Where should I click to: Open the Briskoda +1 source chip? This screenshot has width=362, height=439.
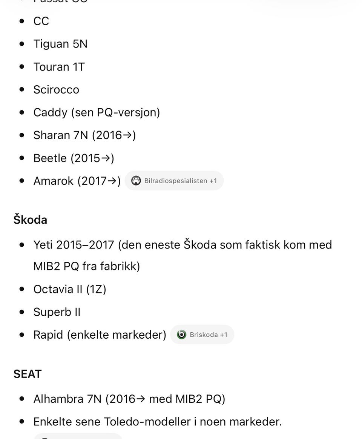click(x=202, y=334)
